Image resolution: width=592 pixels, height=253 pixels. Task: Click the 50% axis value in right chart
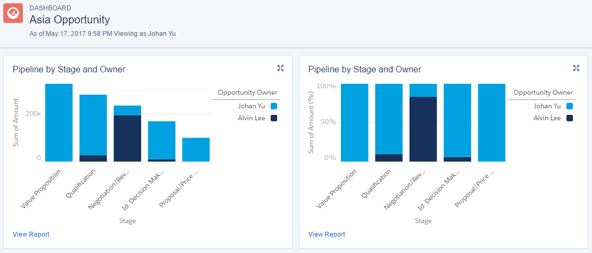(x=328, y=122)
